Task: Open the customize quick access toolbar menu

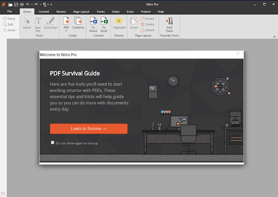Action: [51, 4]
